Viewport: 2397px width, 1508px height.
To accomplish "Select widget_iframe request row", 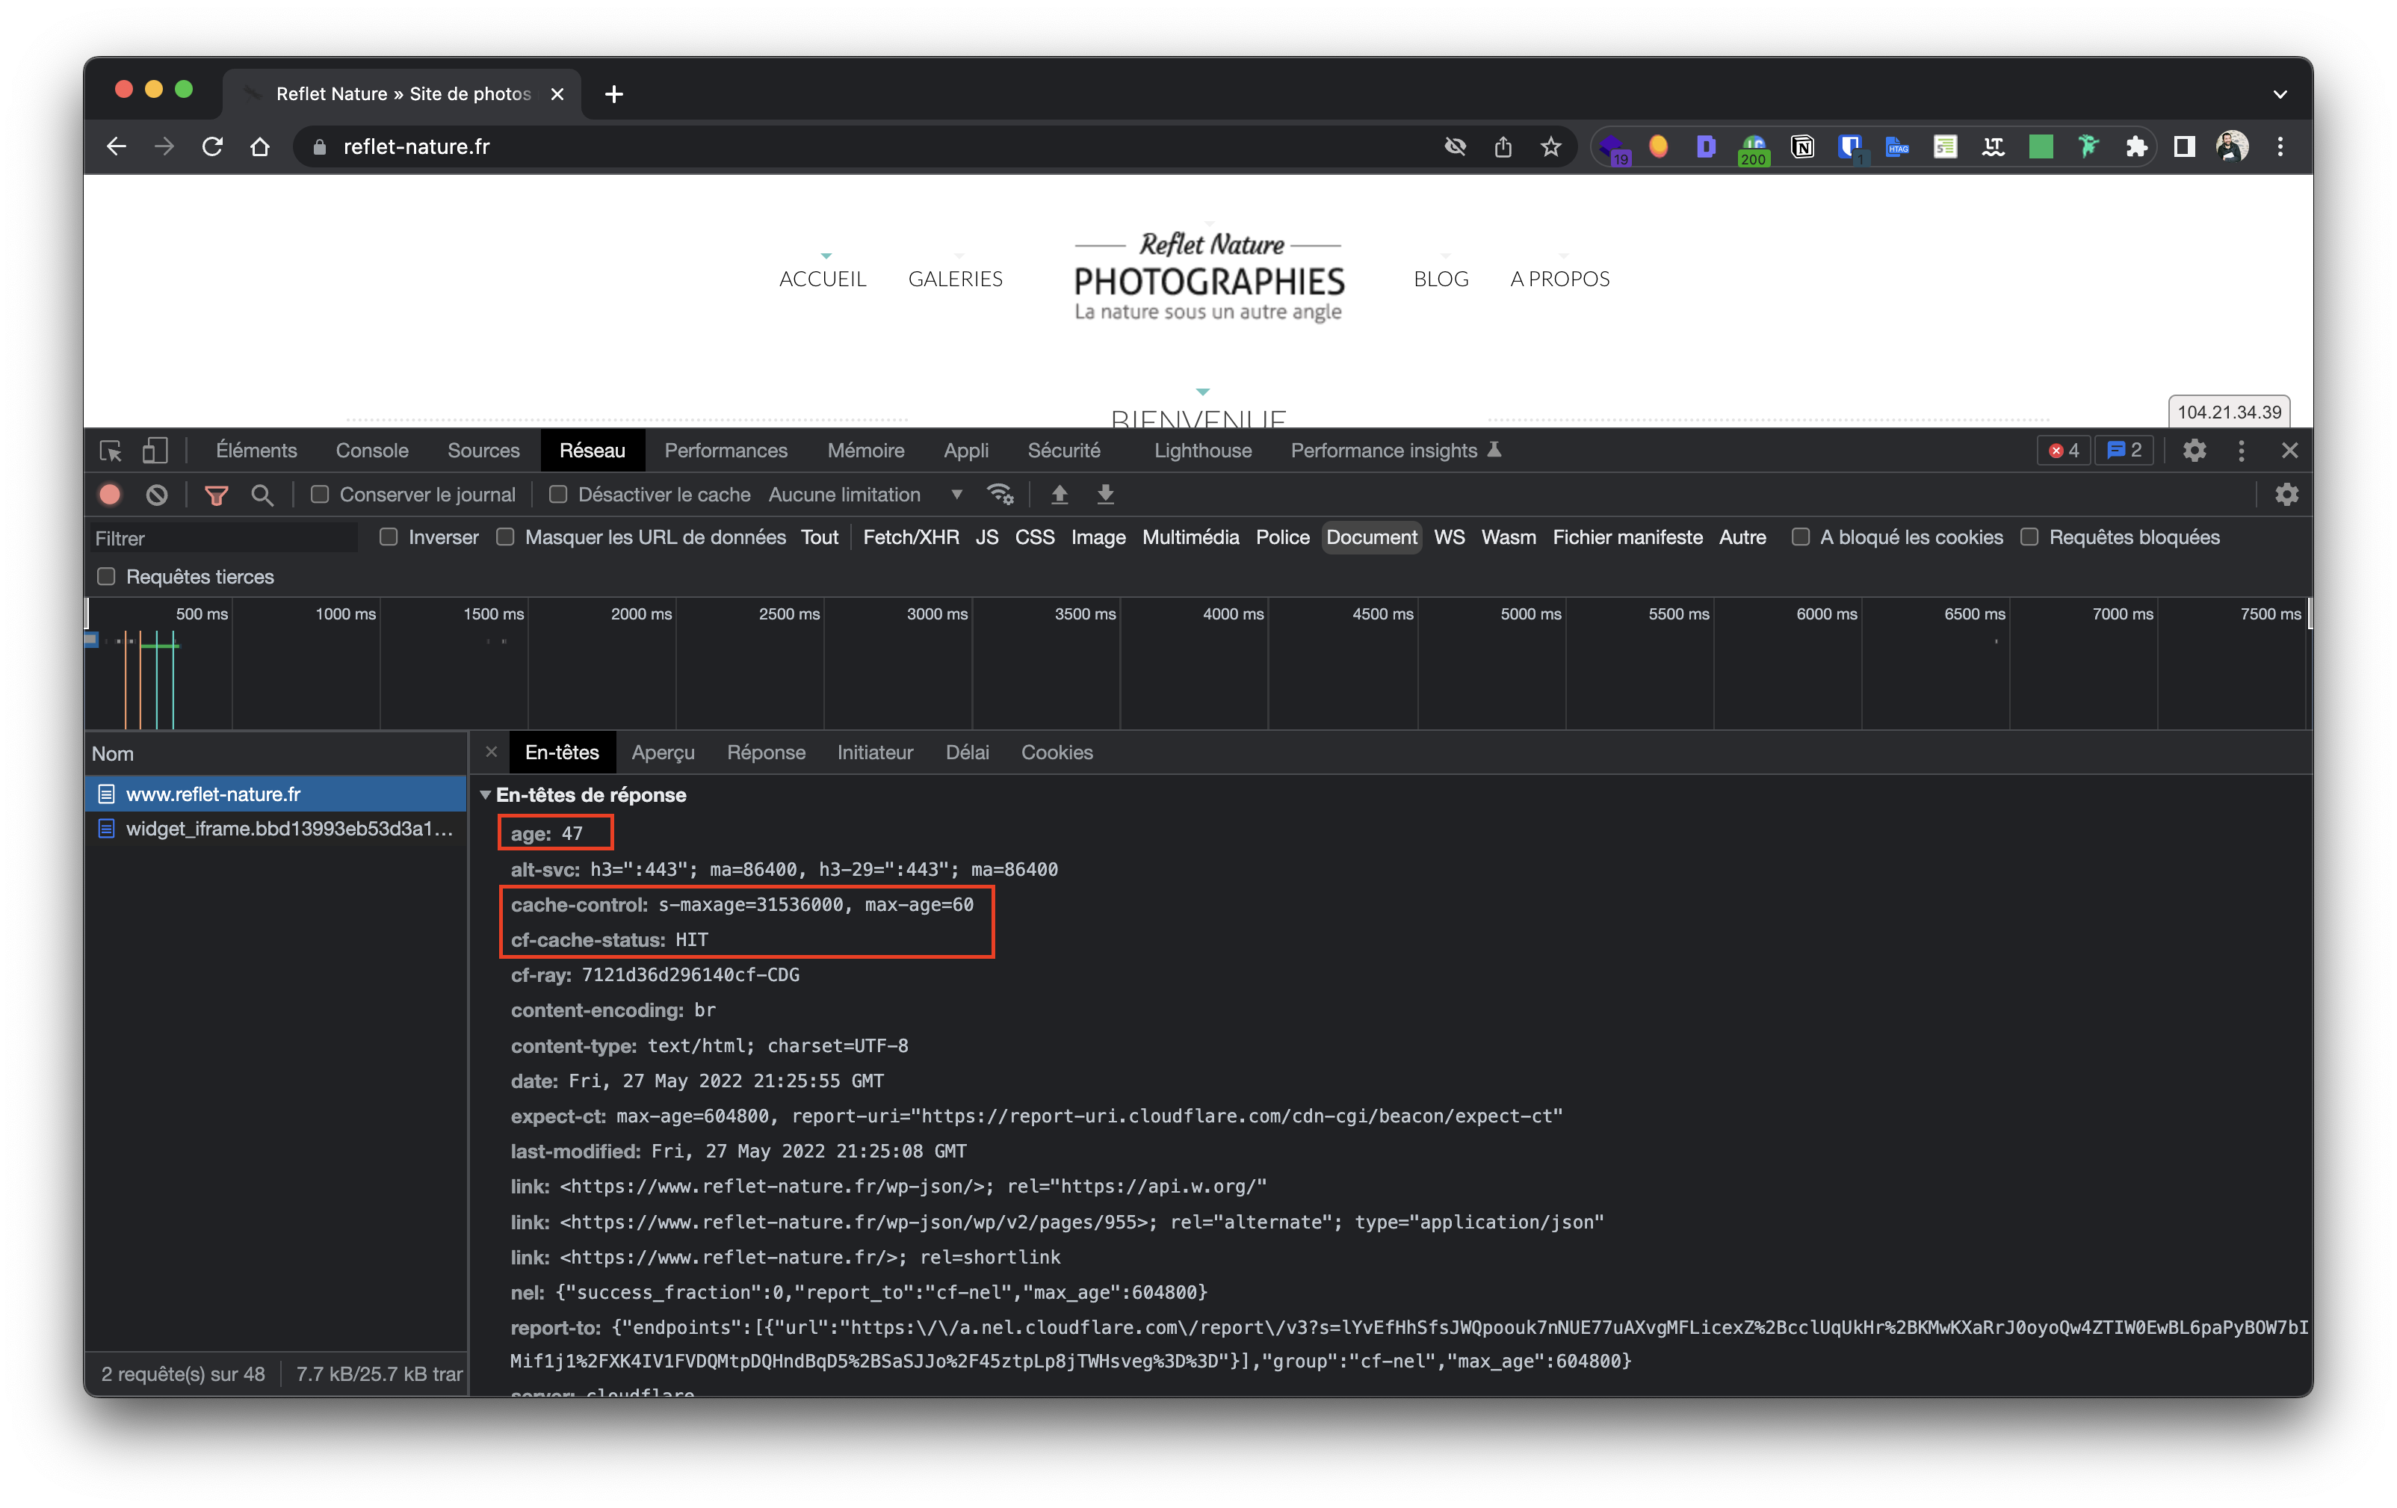I will point(276,828).
